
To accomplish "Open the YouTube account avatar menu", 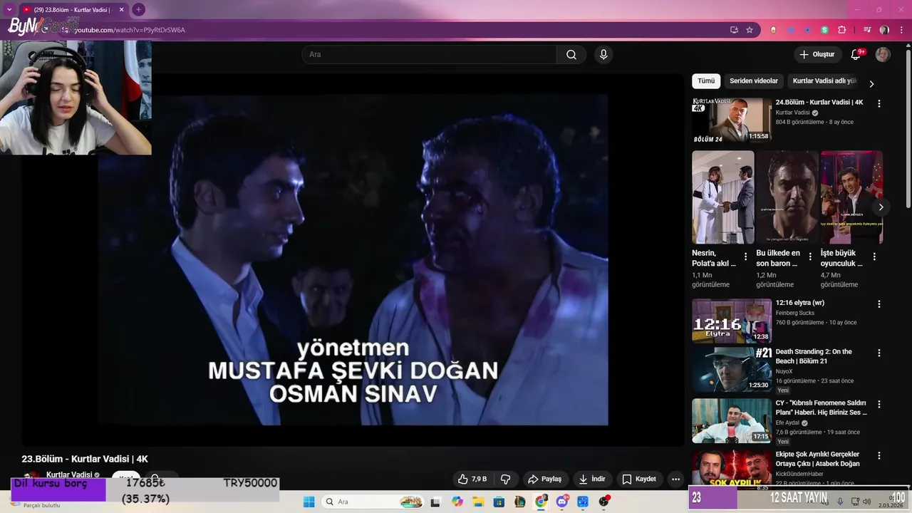I will pyautogui.click(x=883, y=55).
